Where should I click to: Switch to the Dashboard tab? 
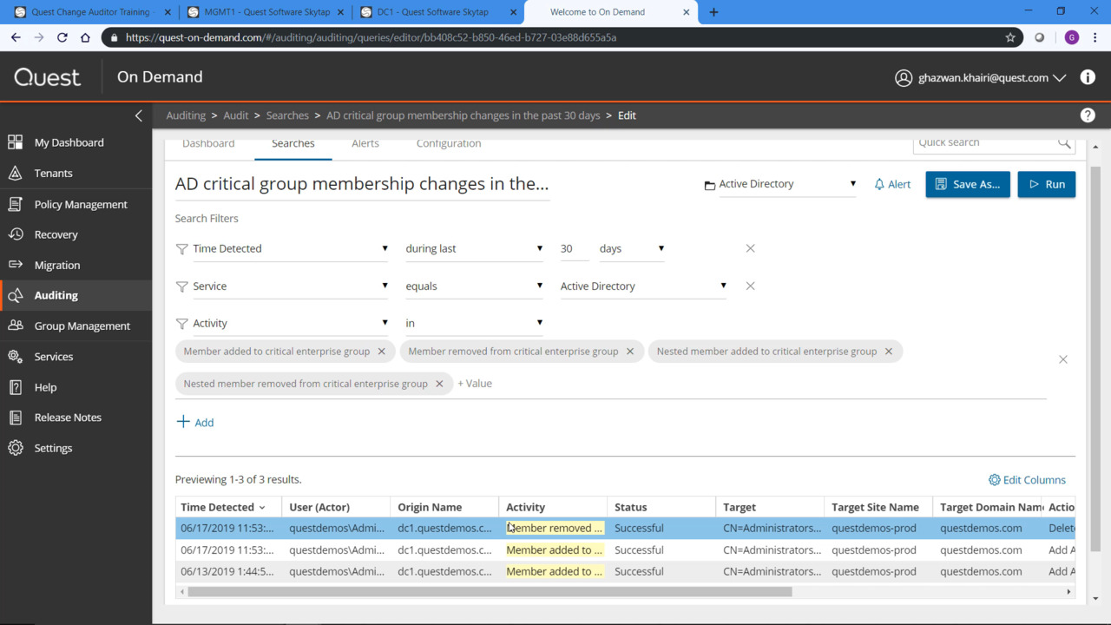208,143
